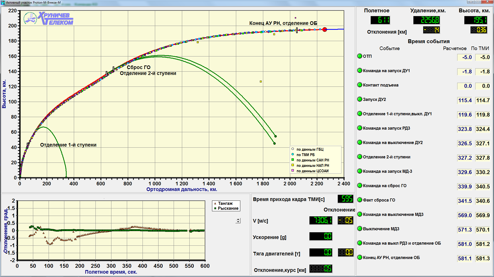Click the V [м/с] velocity digital display
Image resolution: width=494 pixels, height=277 pixels.
pos(321,220)
